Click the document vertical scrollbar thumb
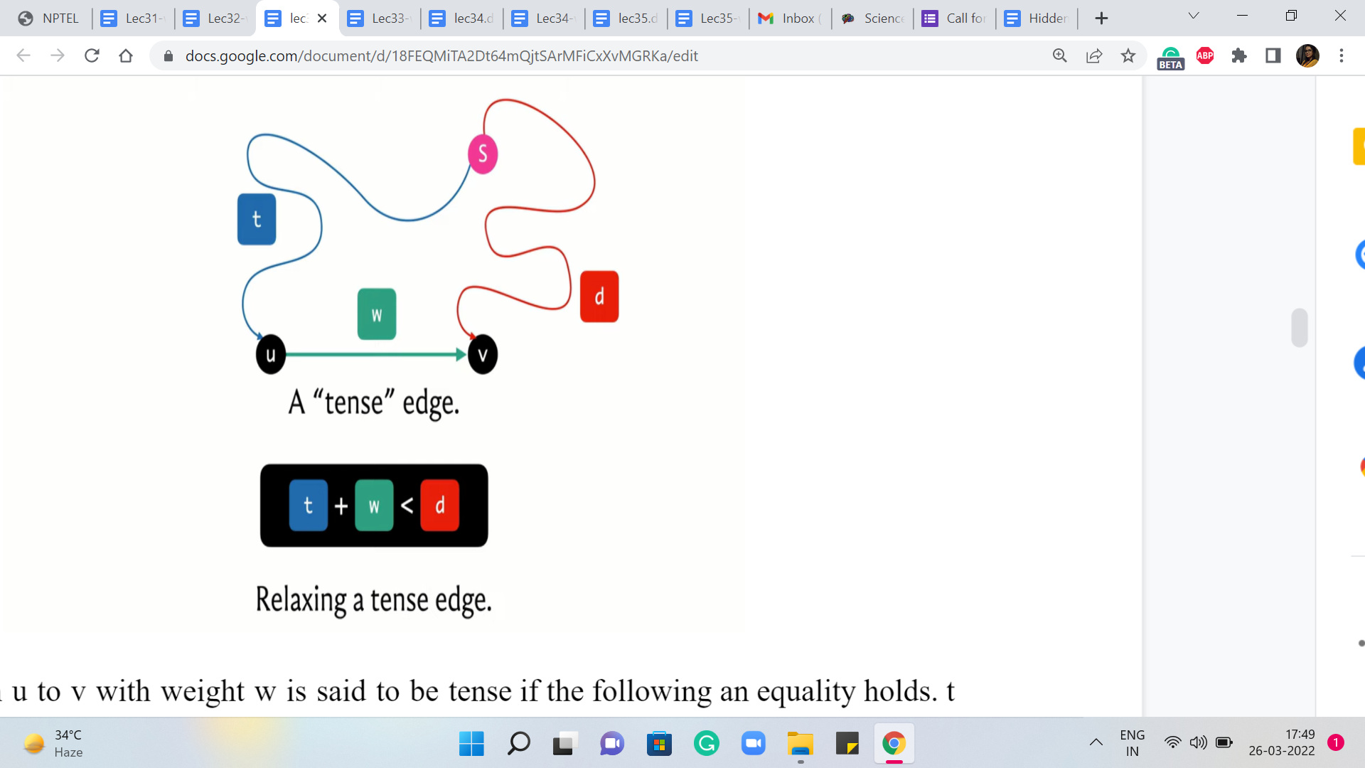 (1299, 327)
